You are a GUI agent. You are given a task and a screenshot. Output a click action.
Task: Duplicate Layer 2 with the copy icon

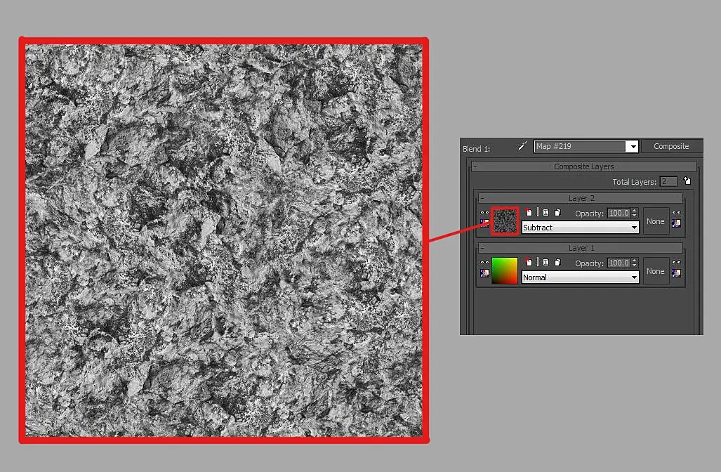pyautogui.click(x=557, y=212)
